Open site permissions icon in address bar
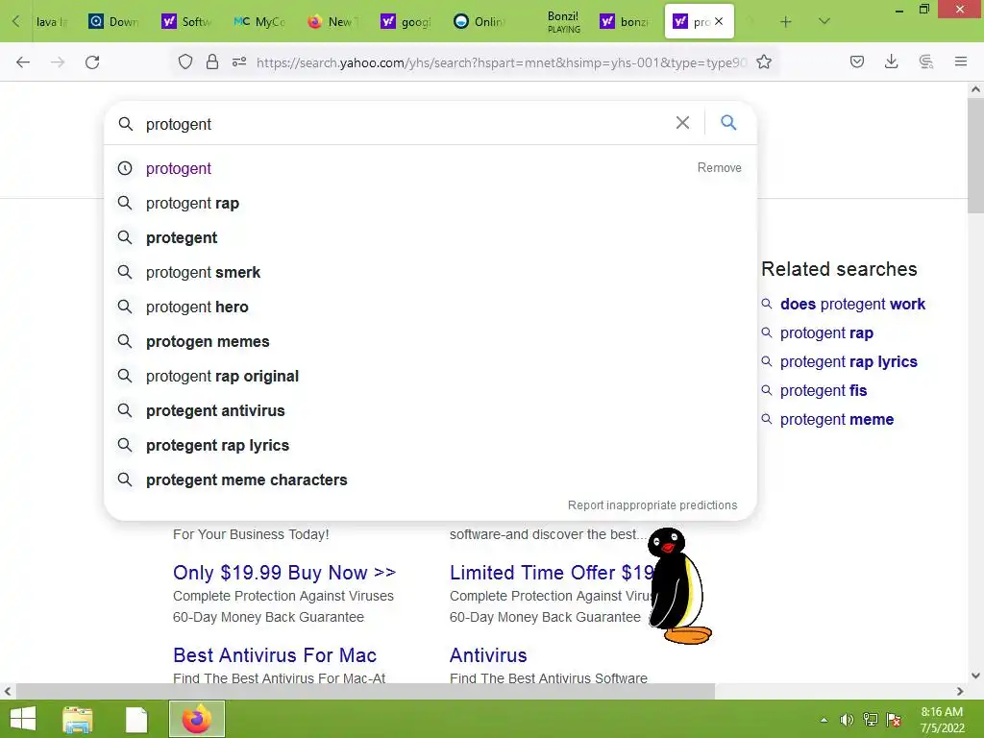The image size is (984, 738). click(x=239, y=61)
